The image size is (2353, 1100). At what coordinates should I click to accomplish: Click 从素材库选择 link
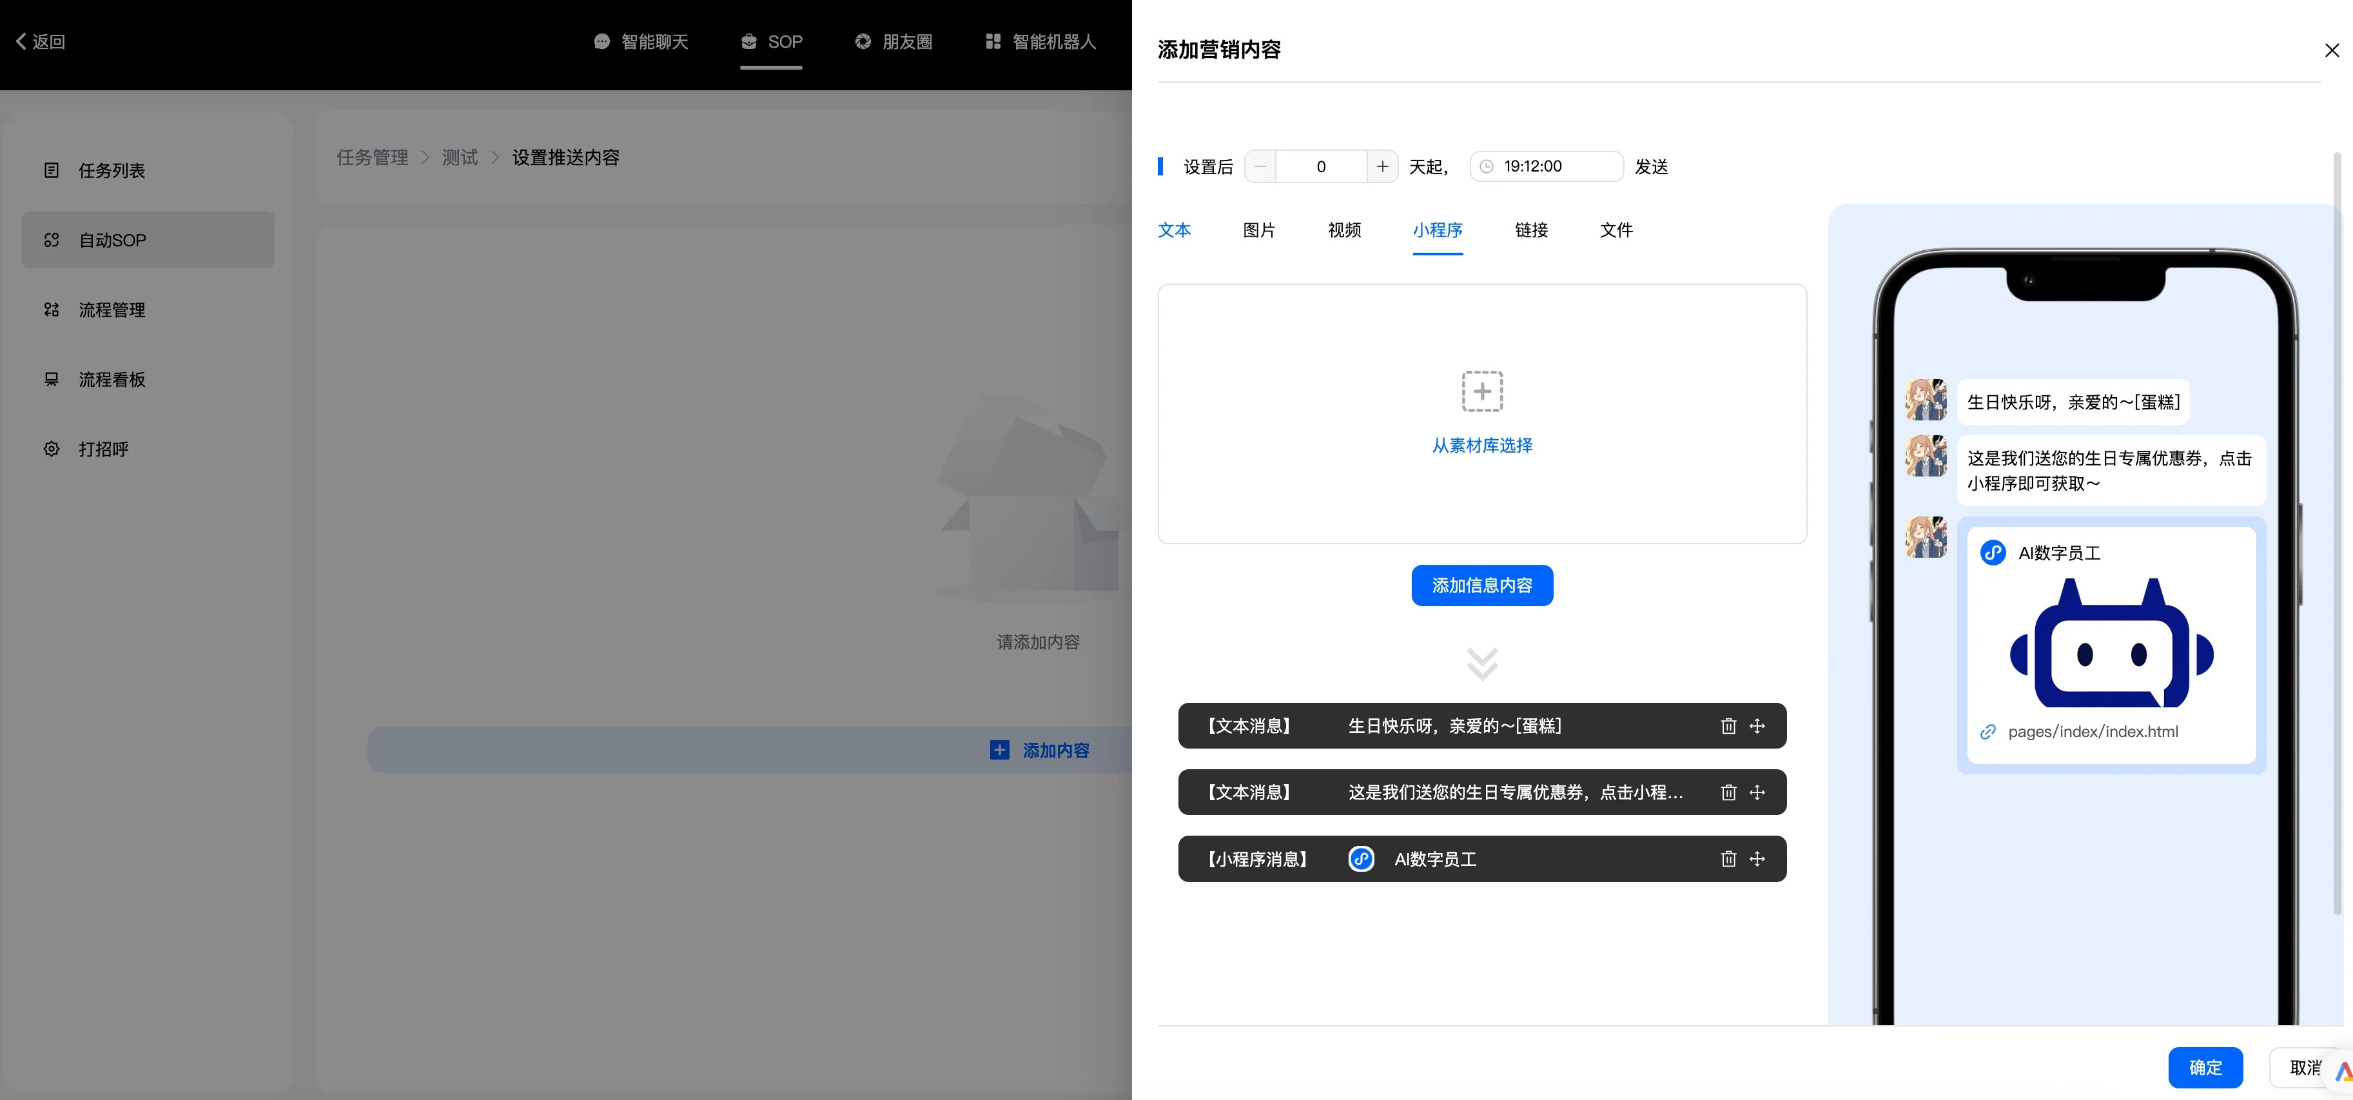(x=1481, y=446)
